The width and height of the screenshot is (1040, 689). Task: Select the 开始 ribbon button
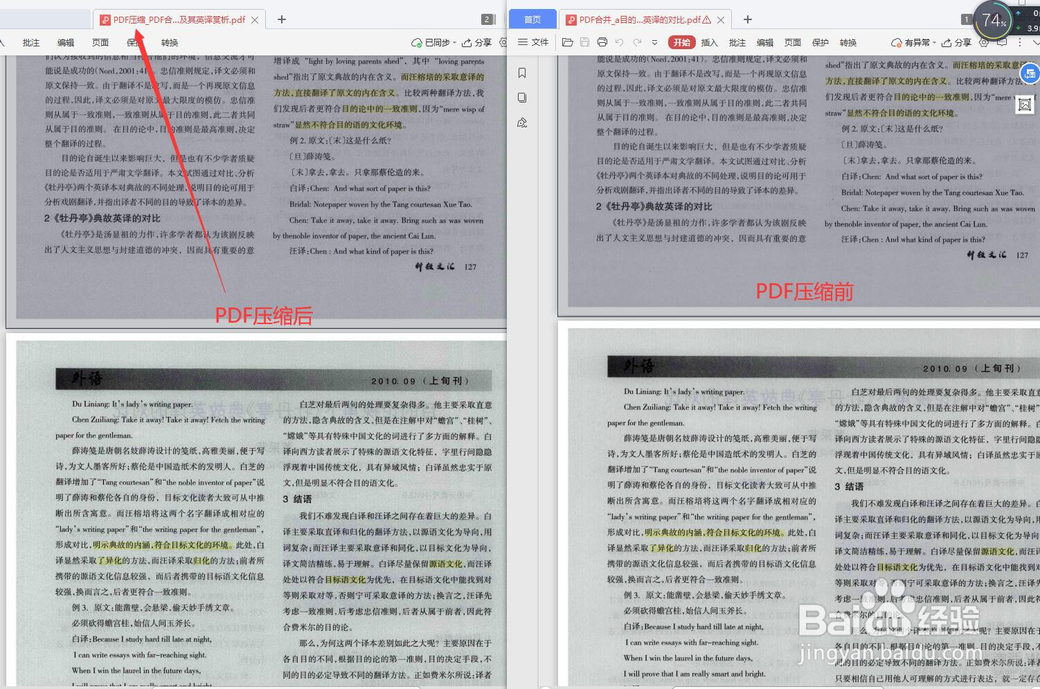[681, 42]
